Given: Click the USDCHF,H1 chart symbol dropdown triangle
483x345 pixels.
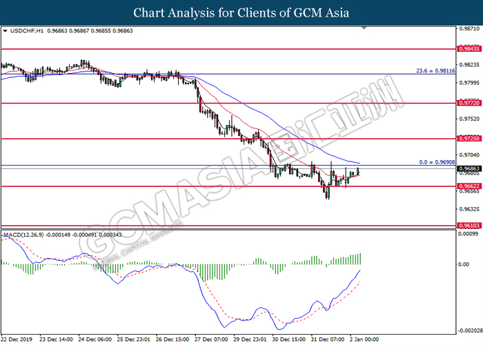Looking at the screenshot, I should [x=5, y=31].
